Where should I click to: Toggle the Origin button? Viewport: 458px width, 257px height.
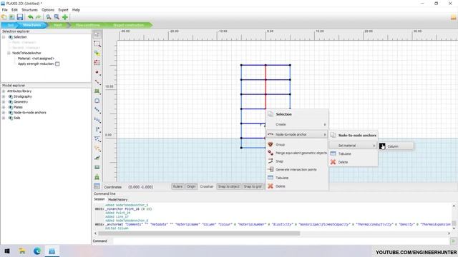191,186
